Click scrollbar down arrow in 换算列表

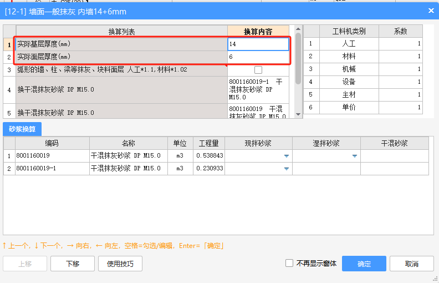coord(298,114)
